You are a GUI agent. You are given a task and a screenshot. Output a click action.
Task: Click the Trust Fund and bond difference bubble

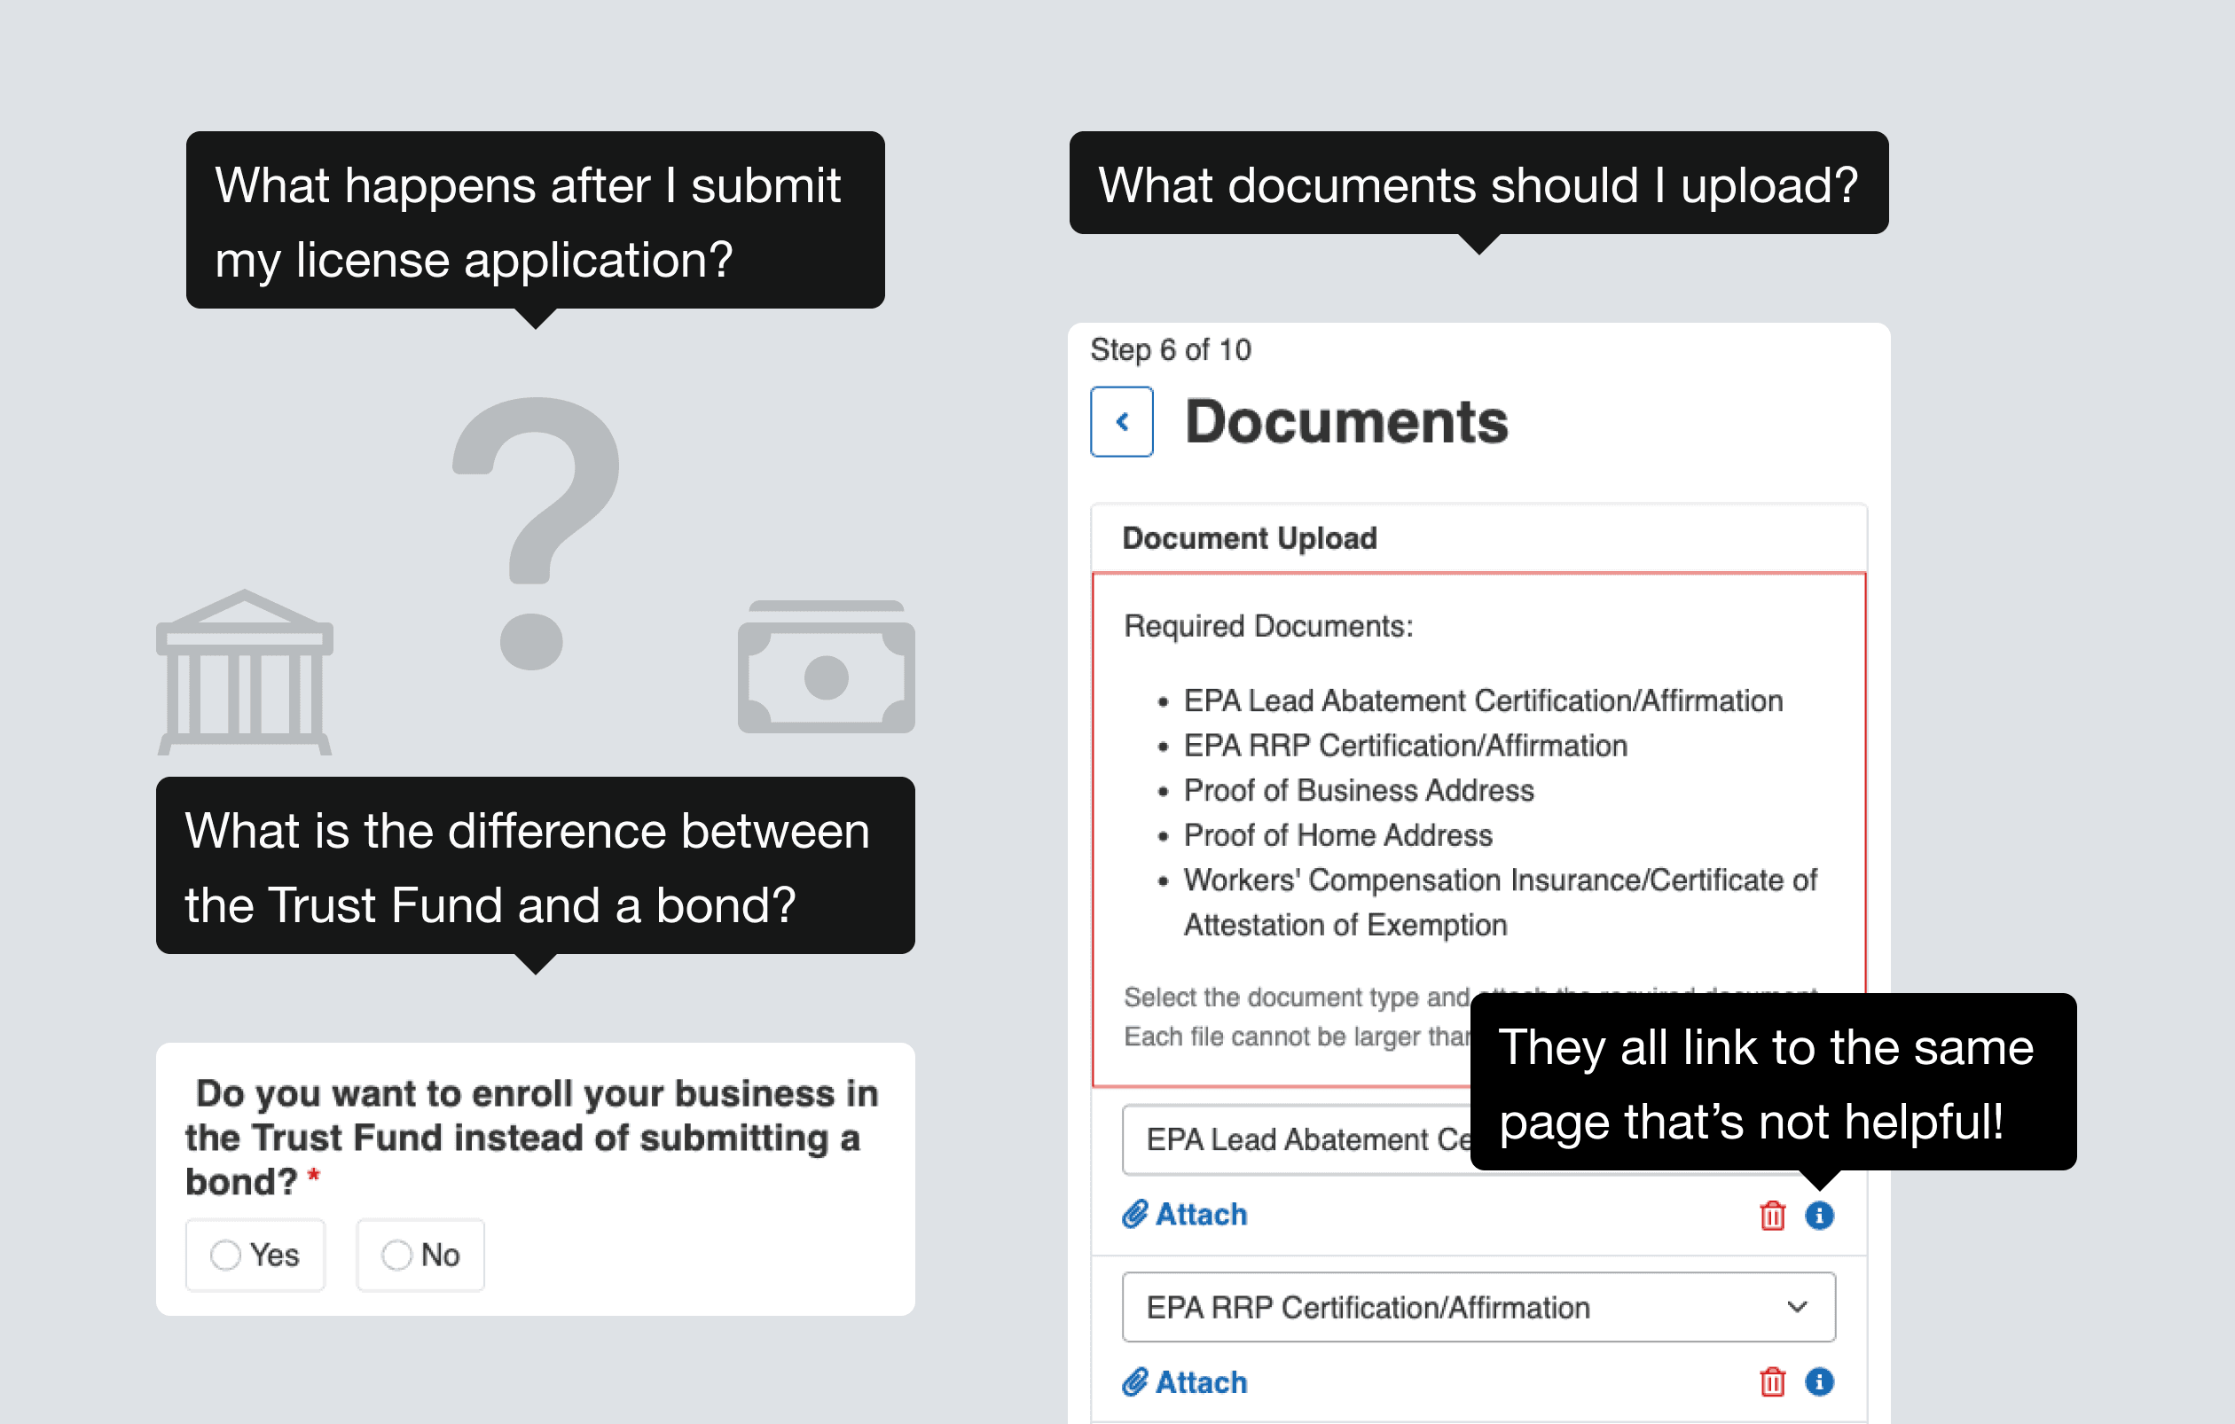pos(535,866)
